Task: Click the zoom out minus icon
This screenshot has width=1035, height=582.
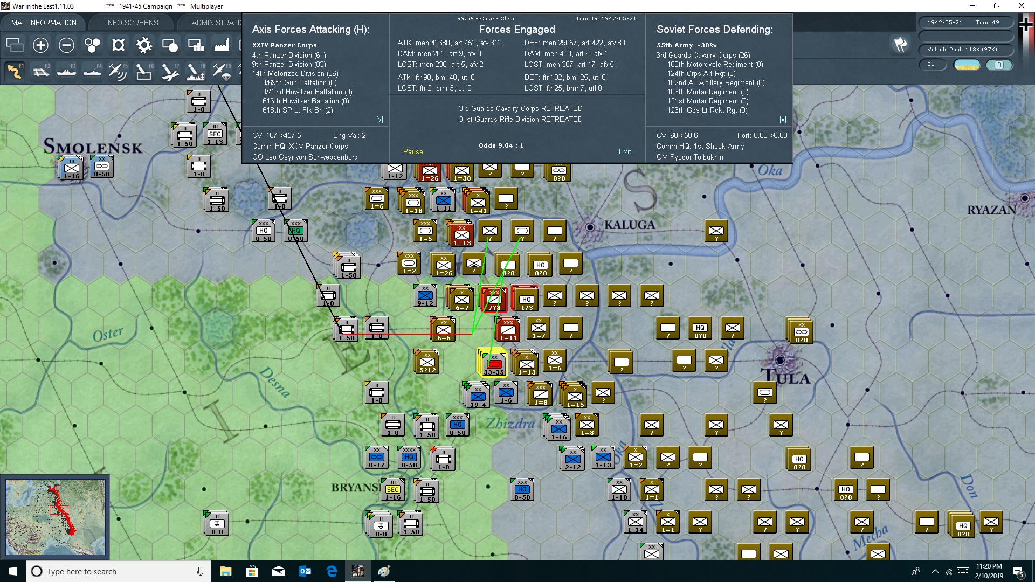Action: [66, 45]
